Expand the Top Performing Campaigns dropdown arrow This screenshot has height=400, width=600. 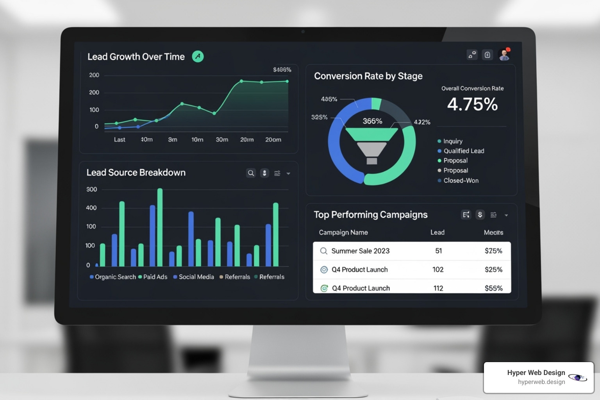(x=506, y=215)
